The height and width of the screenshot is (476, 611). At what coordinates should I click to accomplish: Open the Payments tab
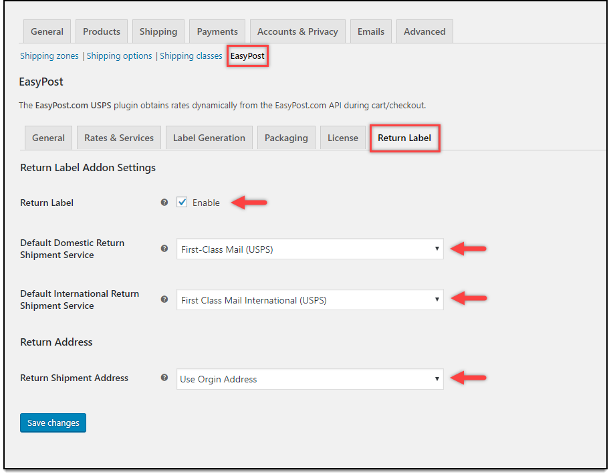(x=217, y=31)
